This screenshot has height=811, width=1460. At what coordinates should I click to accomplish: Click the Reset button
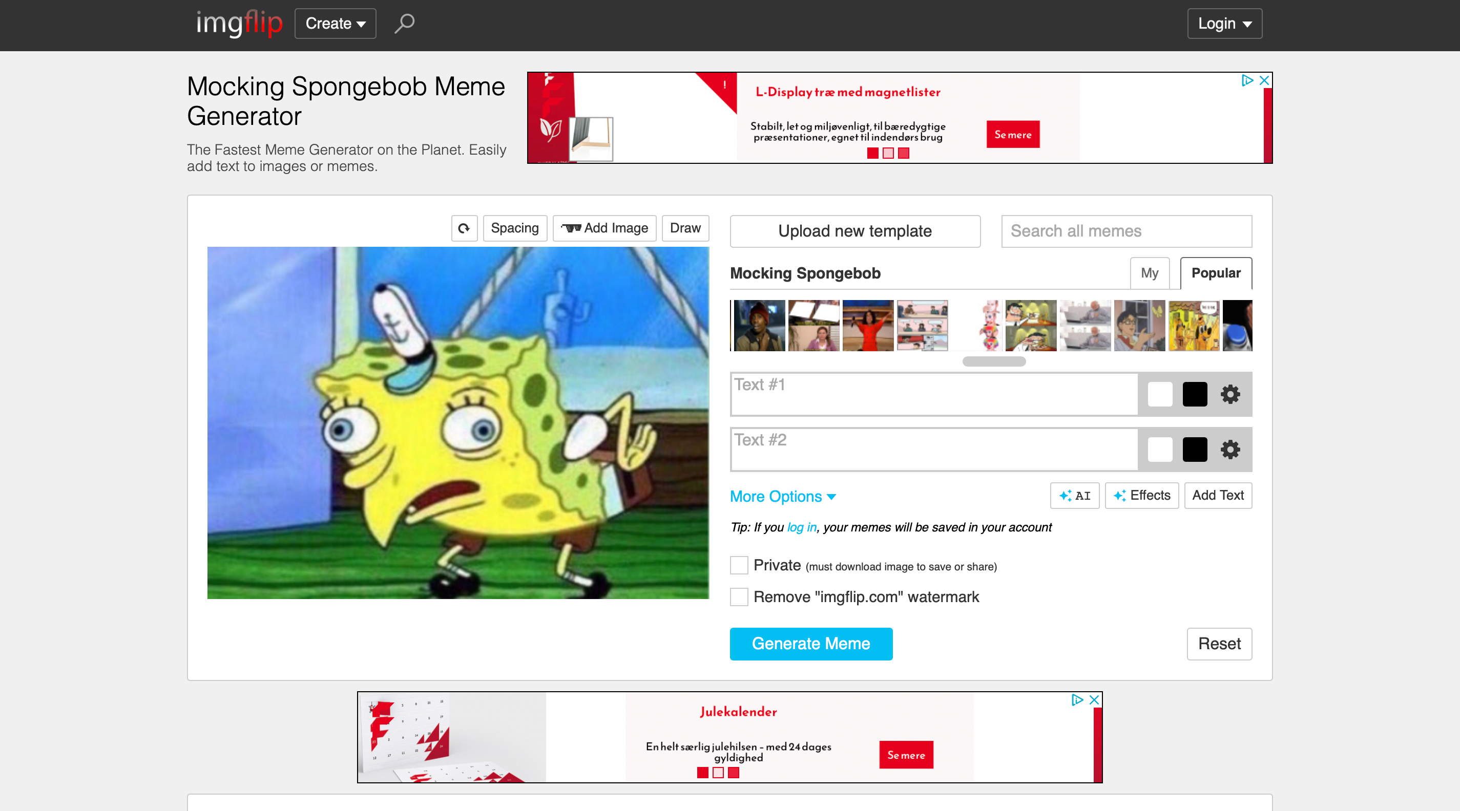point(1220,644)
